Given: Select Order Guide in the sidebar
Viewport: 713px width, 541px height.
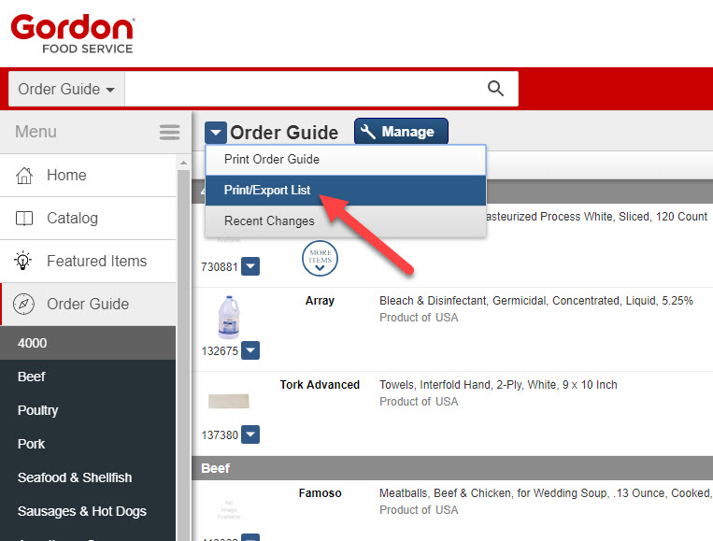Looking at the screenshot, I should (x=88, y=304).
